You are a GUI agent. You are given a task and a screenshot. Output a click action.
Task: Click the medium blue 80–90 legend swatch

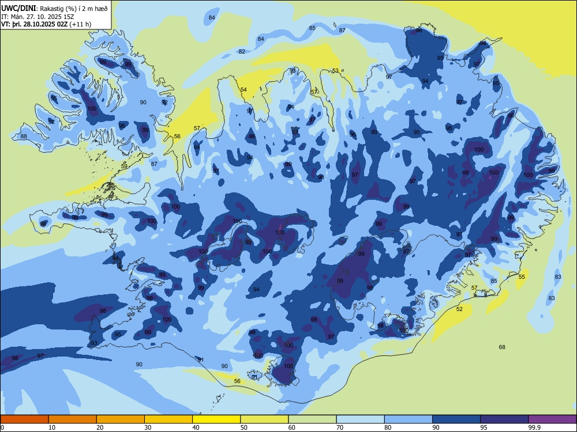pyautogui.click(x=409, y=419)
